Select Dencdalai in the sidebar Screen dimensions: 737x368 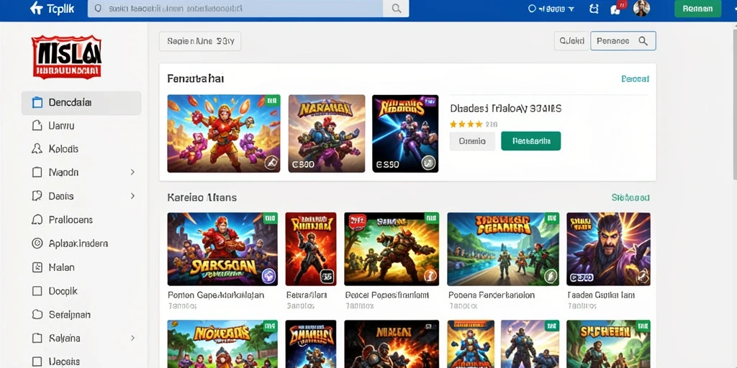81,103
